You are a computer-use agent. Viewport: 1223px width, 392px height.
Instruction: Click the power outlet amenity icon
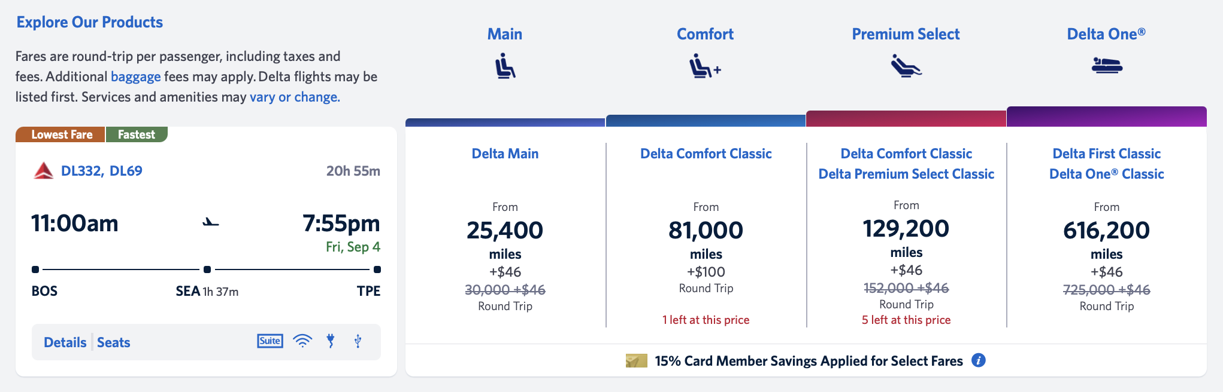point(331,341)
